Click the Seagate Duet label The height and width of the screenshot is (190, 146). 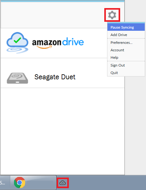tap(55, 77)
